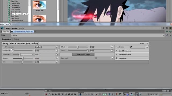172x96 pixels.
Task: Click the Saturation slider handle
Action: tap(19, 54)
